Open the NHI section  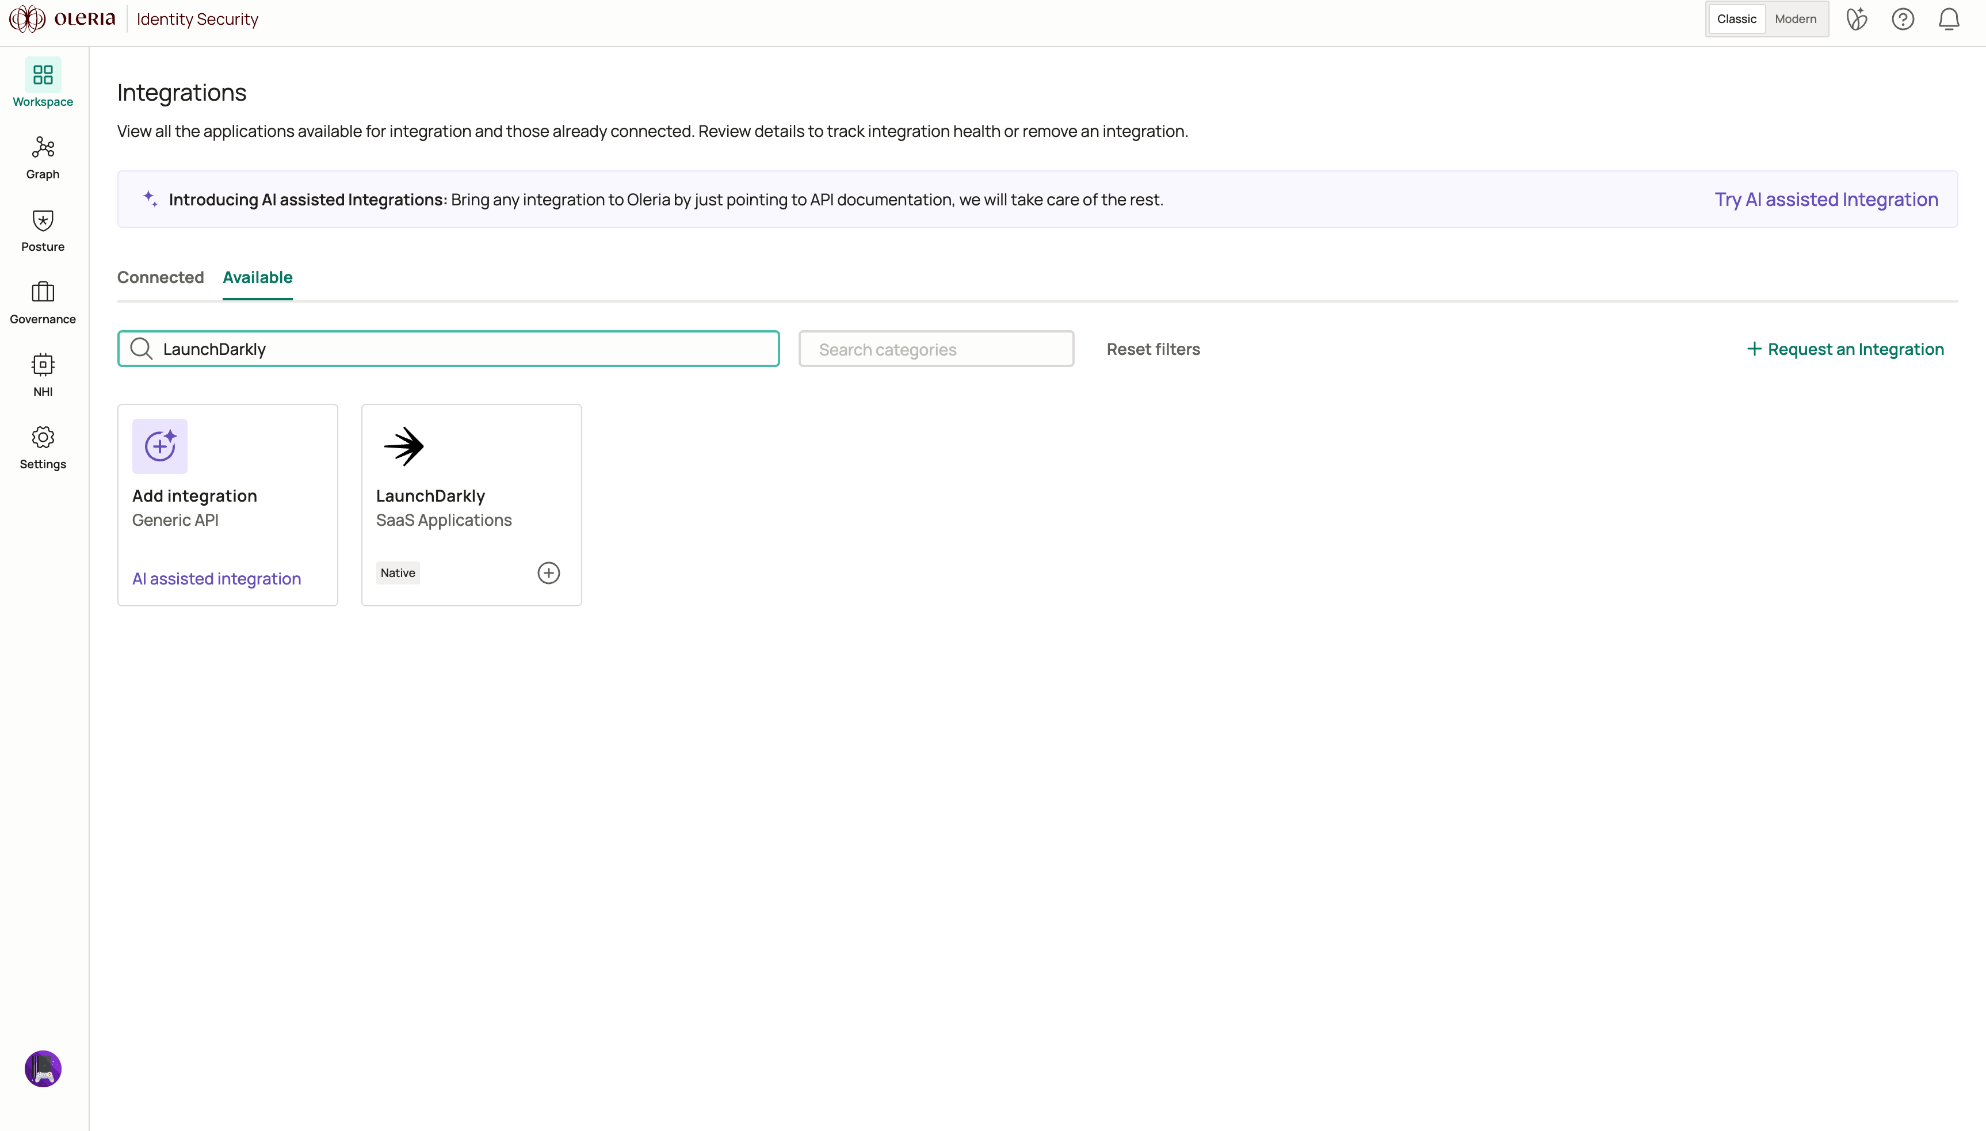(x=43, y=375)
